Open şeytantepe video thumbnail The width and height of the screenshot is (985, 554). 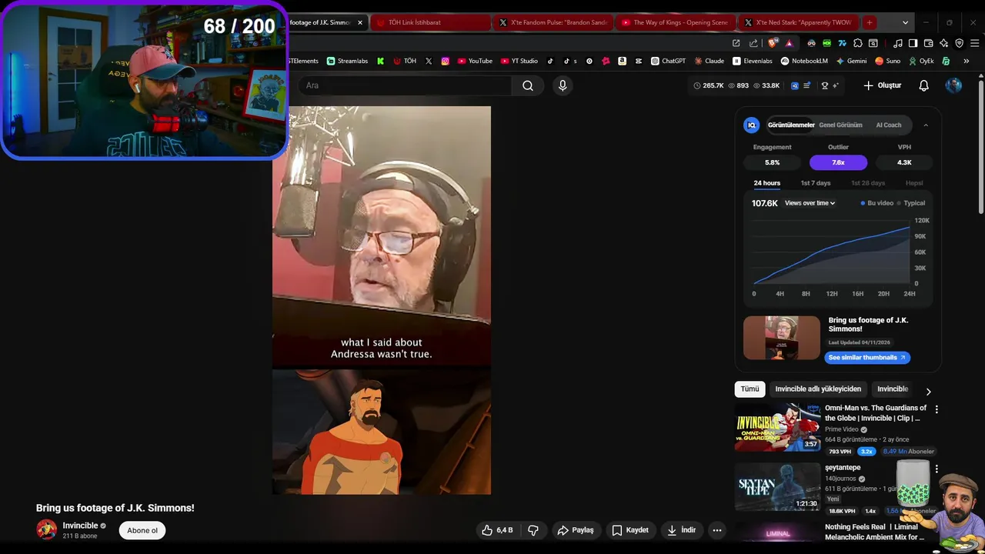[777, 487]
